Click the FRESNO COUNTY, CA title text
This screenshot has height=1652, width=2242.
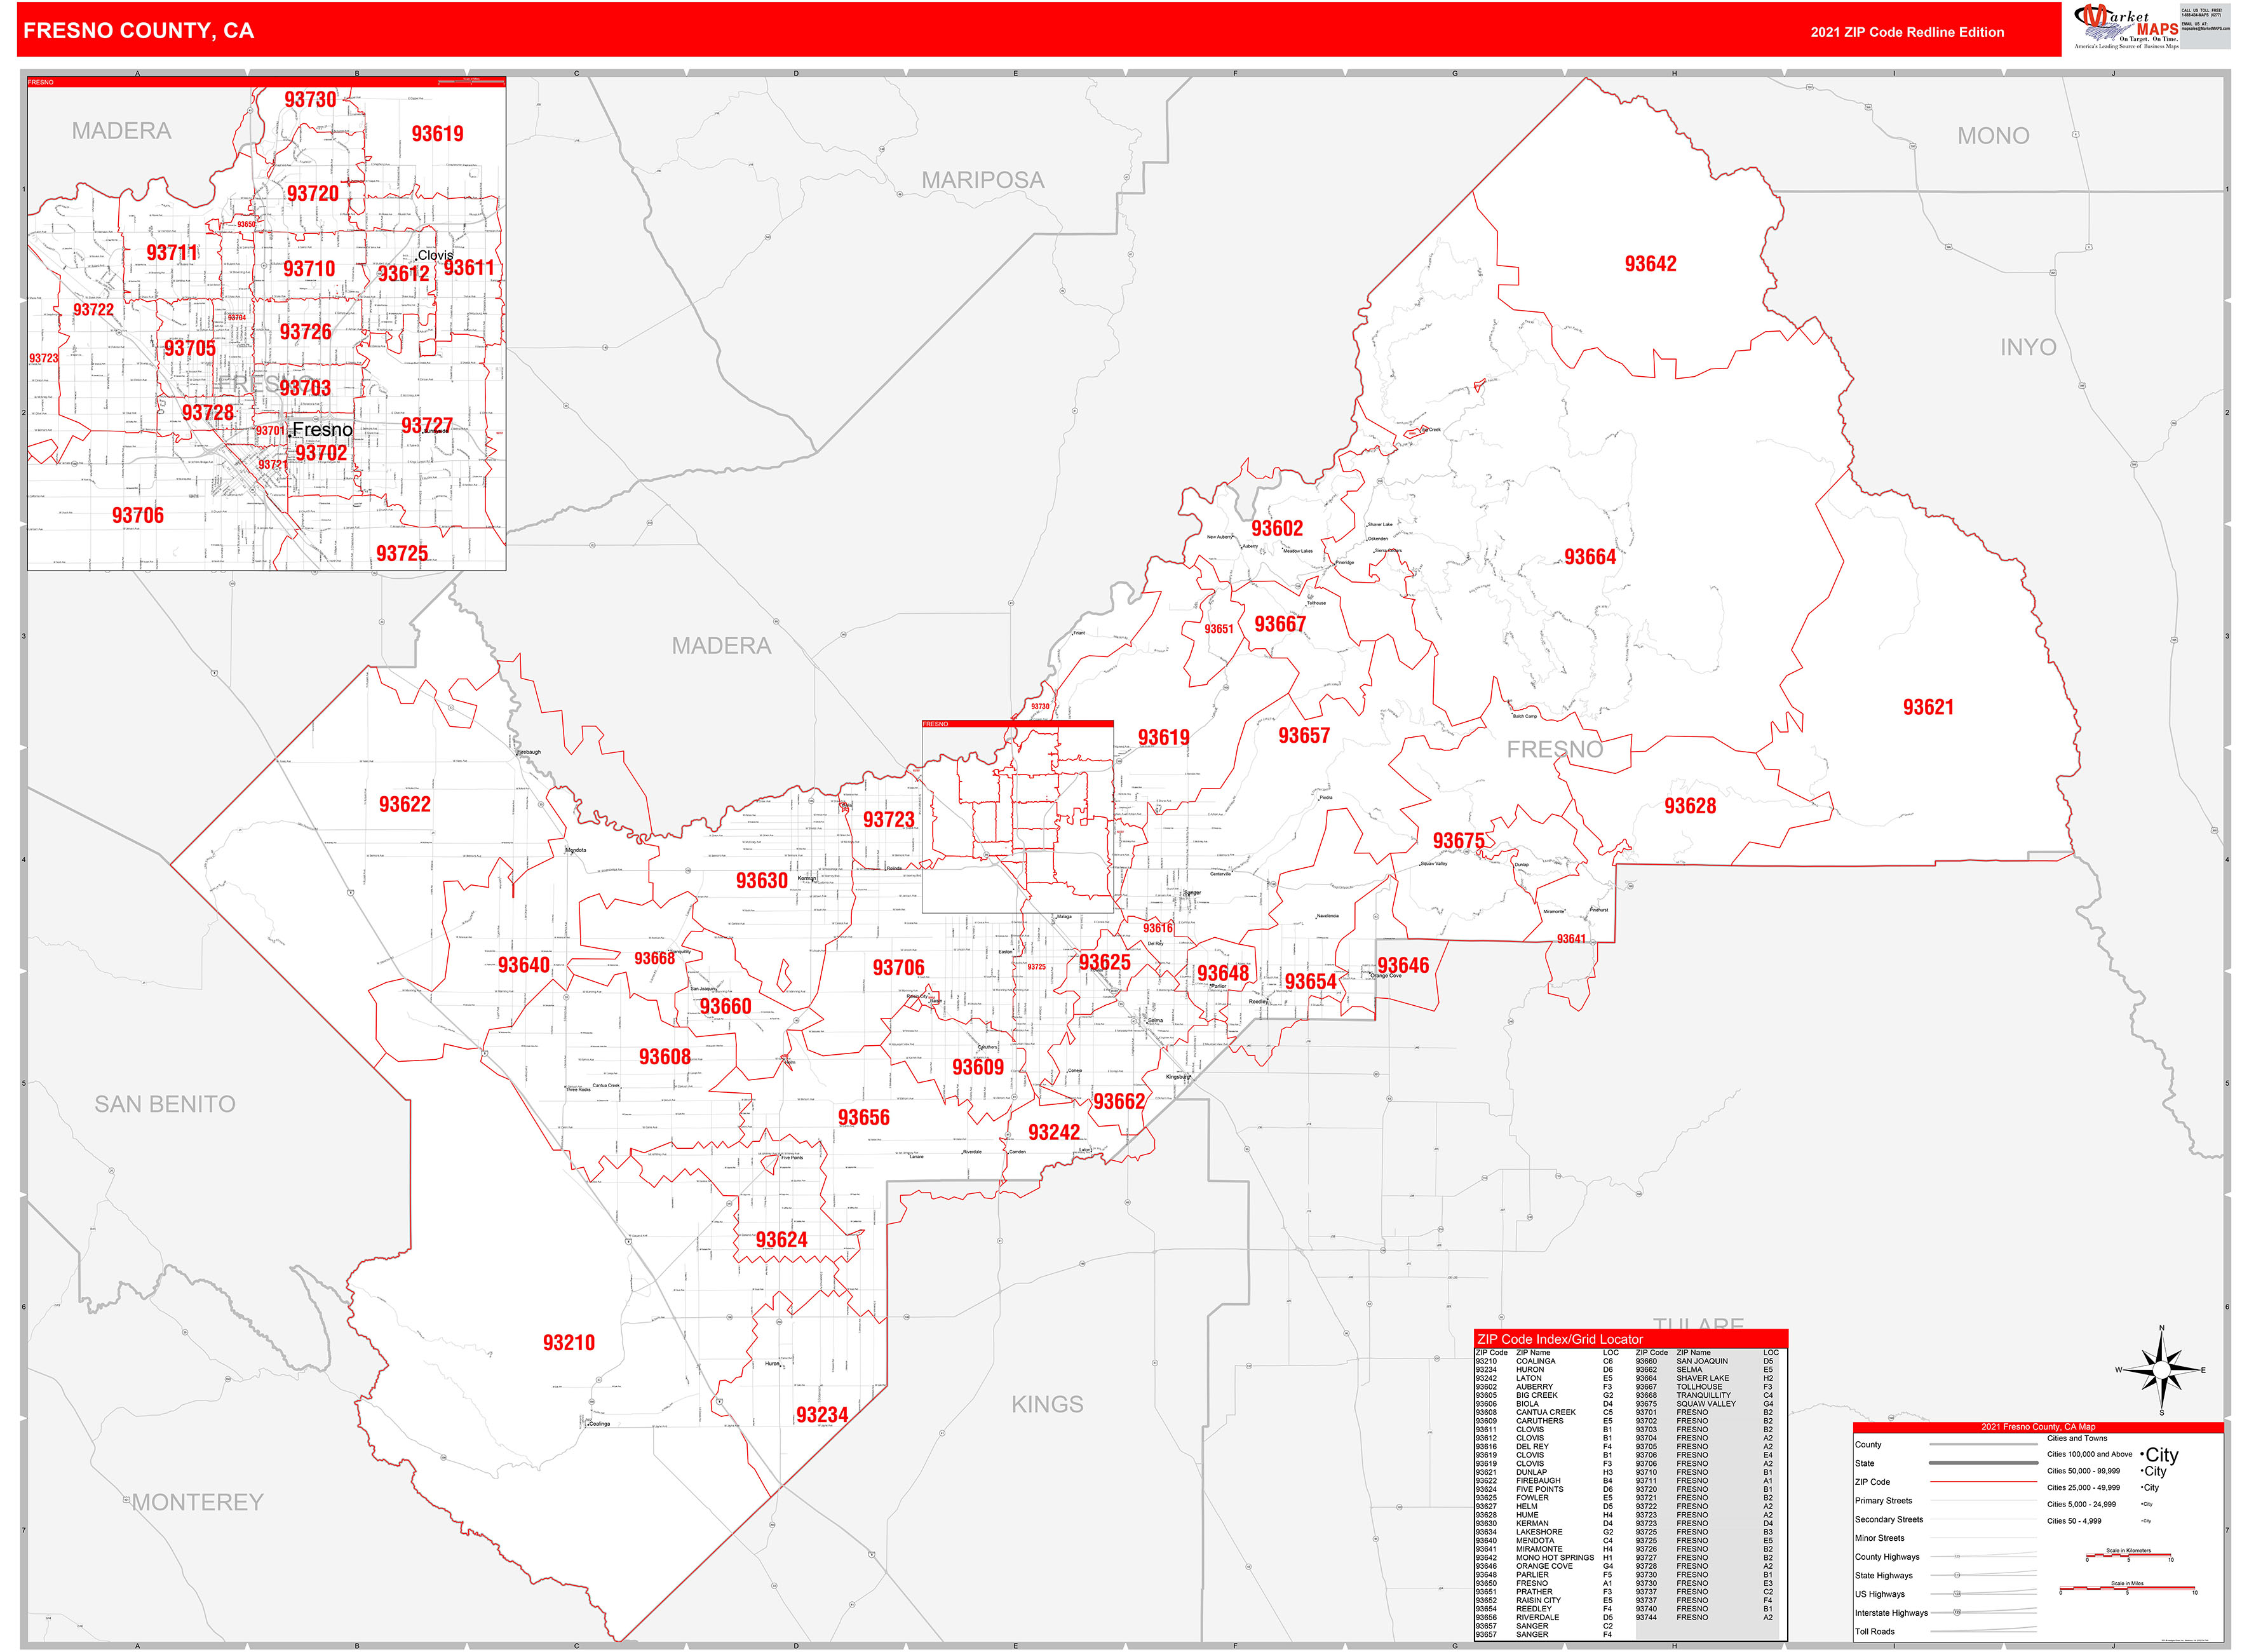138,31
